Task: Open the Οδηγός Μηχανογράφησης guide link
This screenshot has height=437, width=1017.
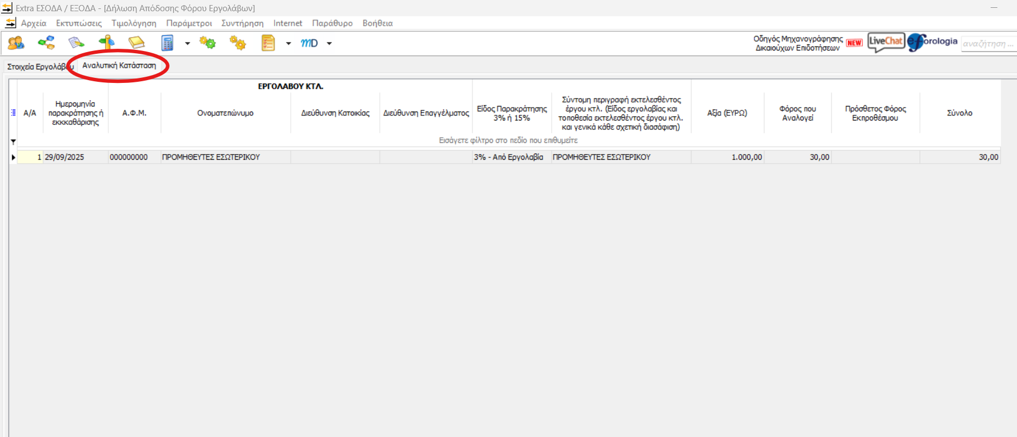Action: 798,43
